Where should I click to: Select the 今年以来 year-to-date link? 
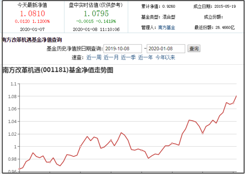click(x=165, y=57)
